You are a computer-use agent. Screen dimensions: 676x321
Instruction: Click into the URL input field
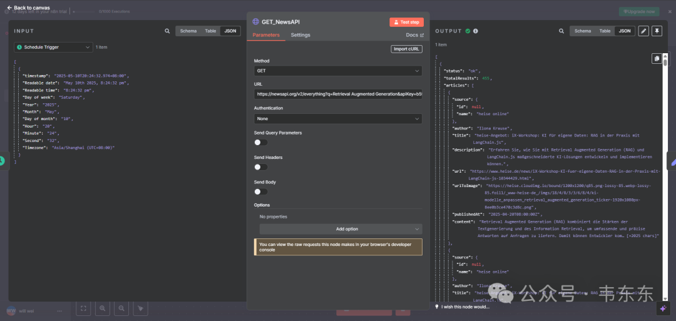[x=338, y=94]
